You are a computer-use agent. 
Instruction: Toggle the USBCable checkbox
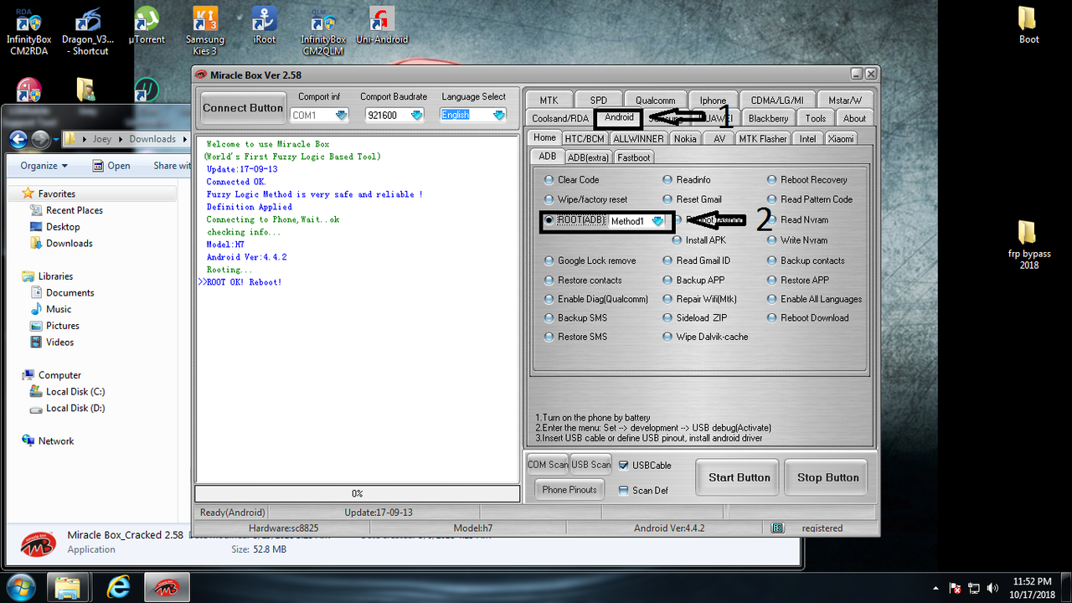coord(623,466)
